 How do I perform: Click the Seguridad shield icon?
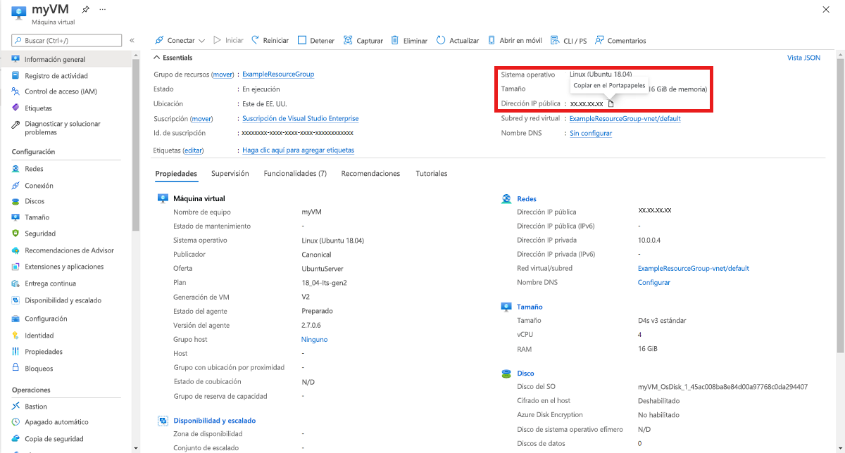[15, 234]
